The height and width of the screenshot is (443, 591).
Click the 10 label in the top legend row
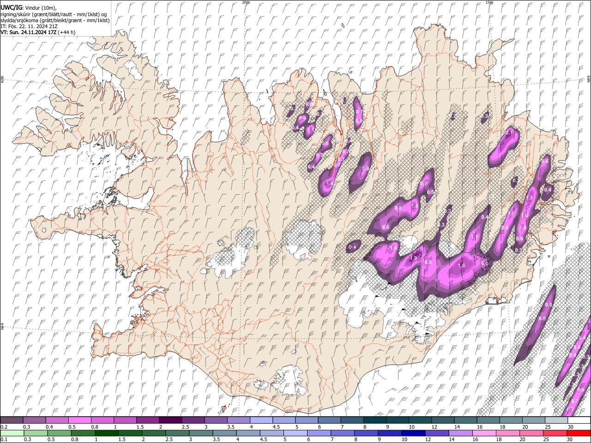(x=411, y=427)
